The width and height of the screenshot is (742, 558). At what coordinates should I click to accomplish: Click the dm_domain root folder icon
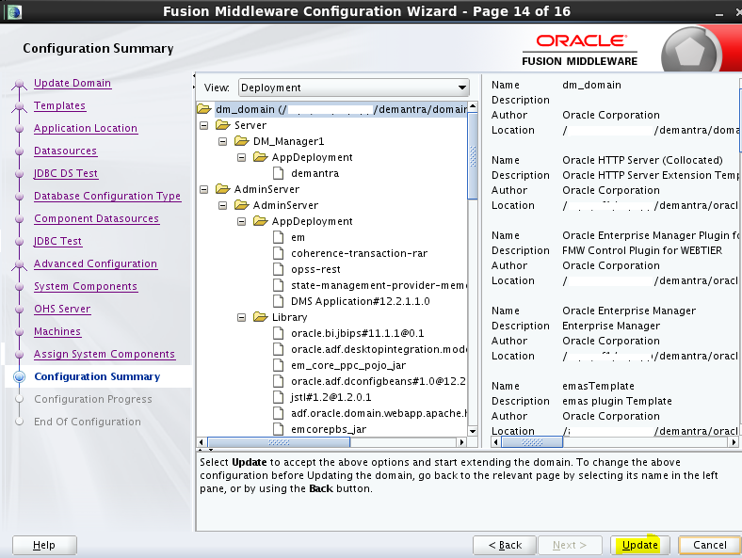coord(204,109)
